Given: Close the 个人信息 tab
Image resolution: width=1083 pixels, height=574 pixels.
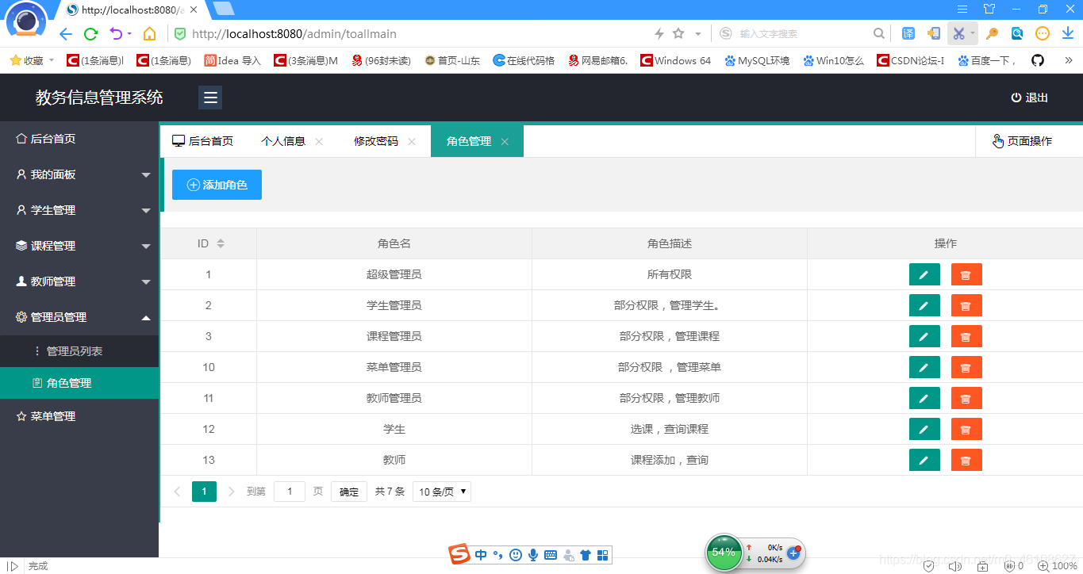Looking at the screenshot, I should tap(319, 141).
